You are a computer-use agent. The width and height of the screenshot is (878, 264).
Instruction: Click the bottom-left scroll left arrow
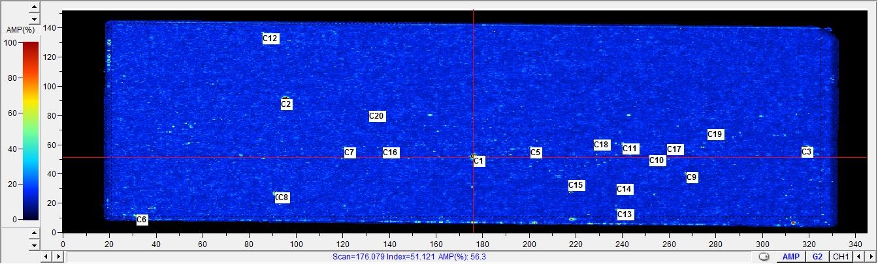click(46, 257)
